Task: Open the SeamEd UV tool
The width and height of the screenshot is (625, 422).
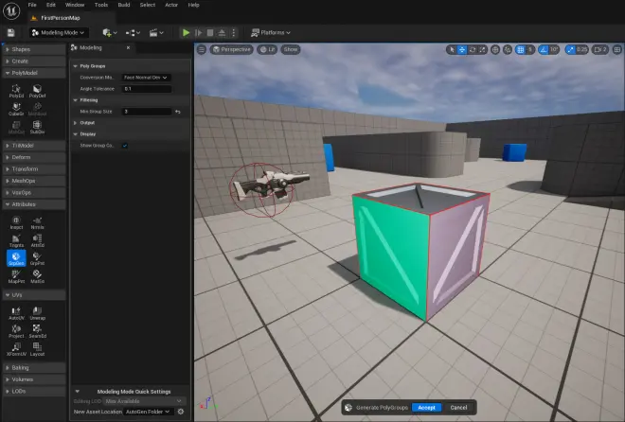Action: click(x=37, y=331)
